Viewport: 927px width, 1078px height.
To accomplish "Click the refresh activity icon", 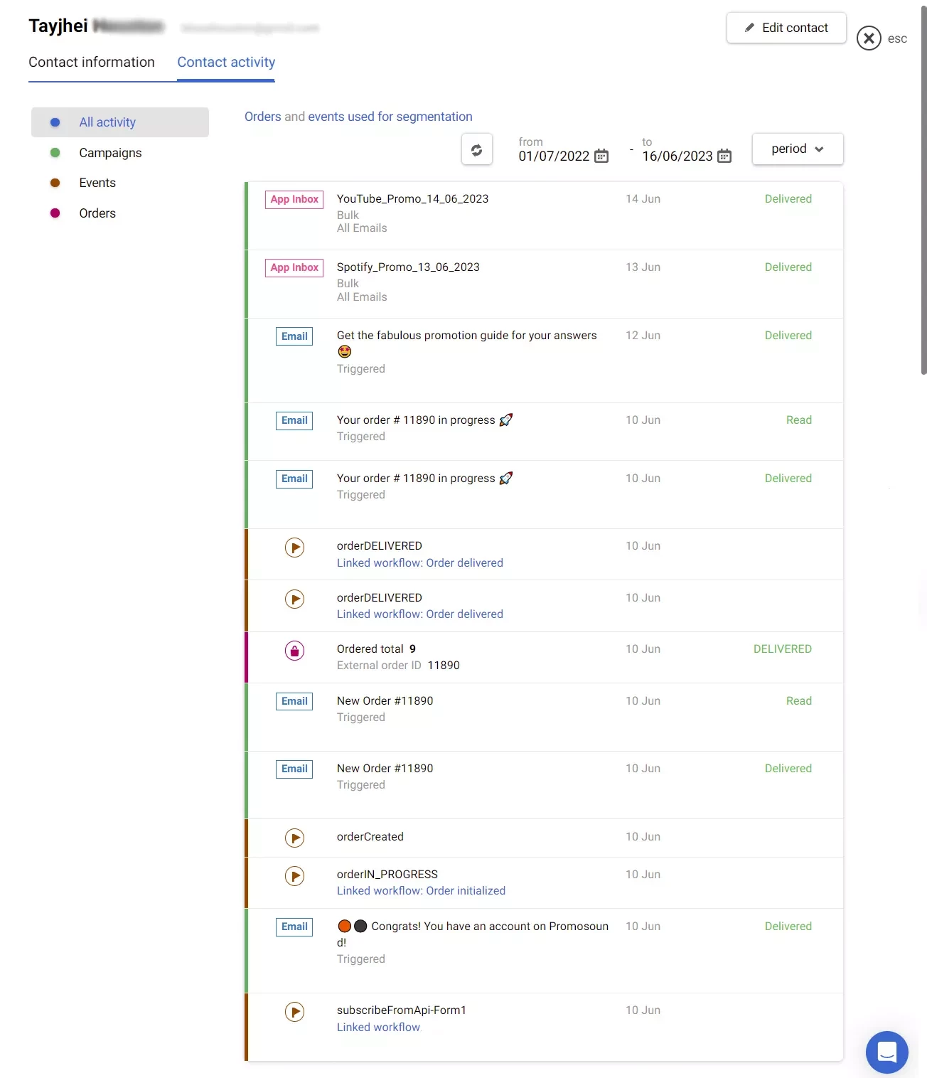I will click(x=476, y=150).
